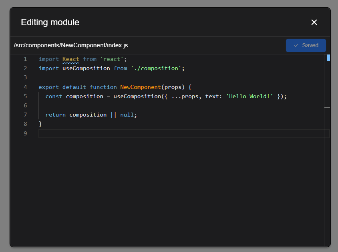Click line number 8 in the gutter
Image resolution: width=338 pixels, height=252 pixels.
point(26,124)
